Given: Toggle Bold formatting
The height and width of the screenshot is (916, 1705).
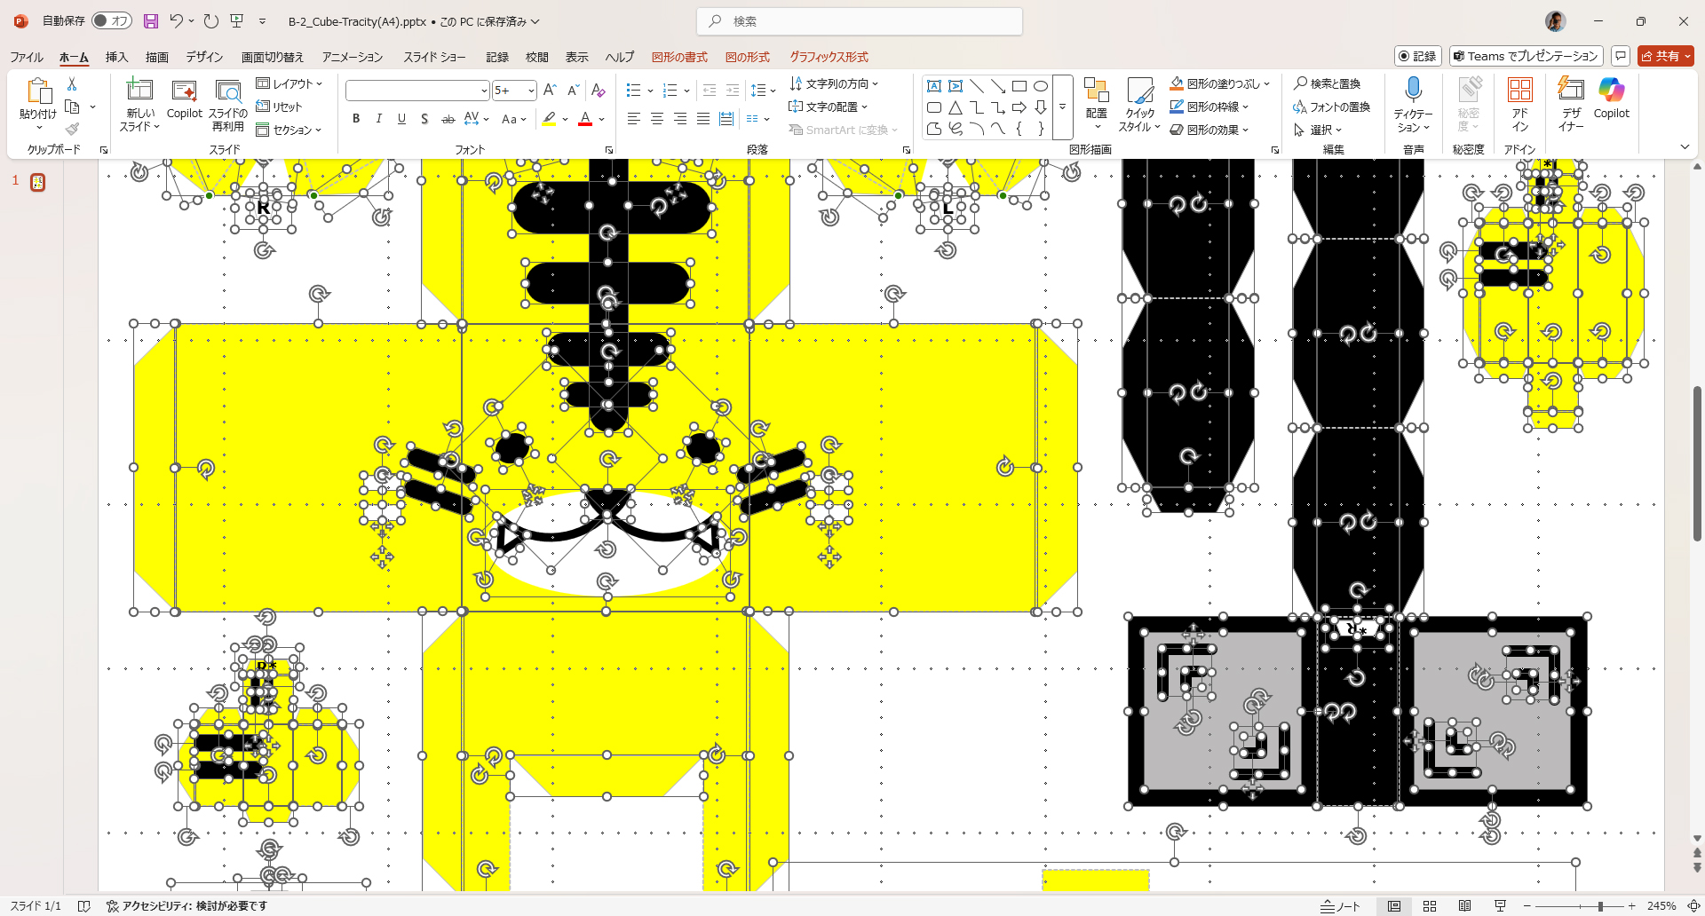Looking at the screenshot, I should point(356,119).
